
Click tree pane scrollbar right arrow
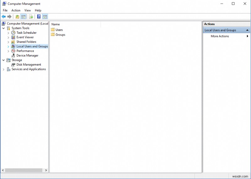(x=46, y=170)
